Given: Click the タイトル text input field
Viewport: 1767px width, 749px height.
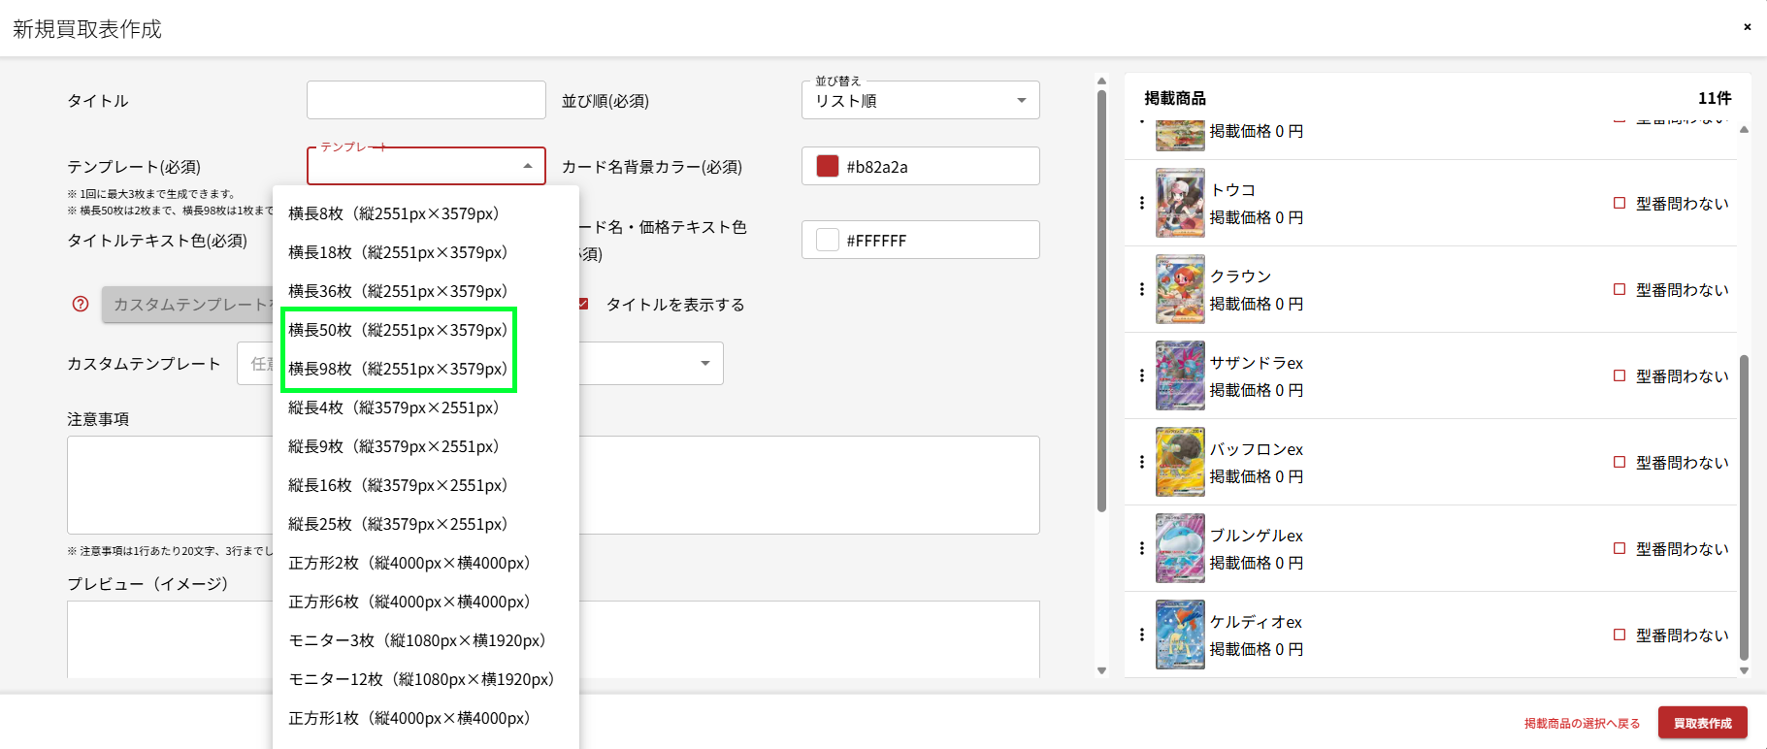Looking at the screenshot, I should click(x=426, y=100).
